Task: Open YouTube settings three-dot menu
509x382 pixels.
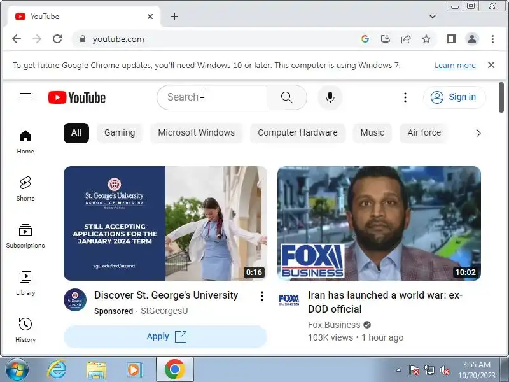Action: tap(405, 97)
